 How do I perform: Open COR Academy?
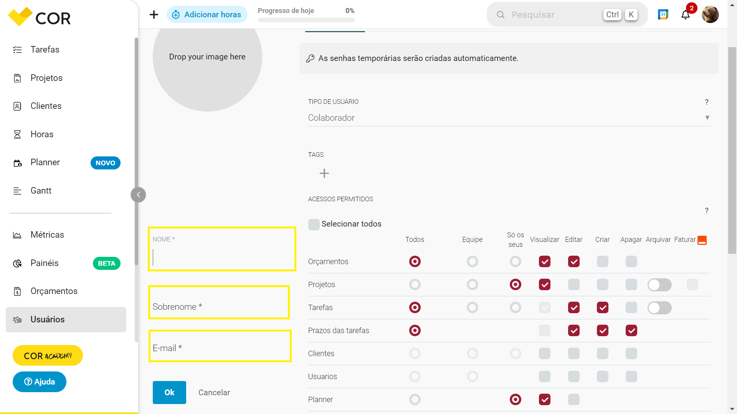[x=48, y=356]
